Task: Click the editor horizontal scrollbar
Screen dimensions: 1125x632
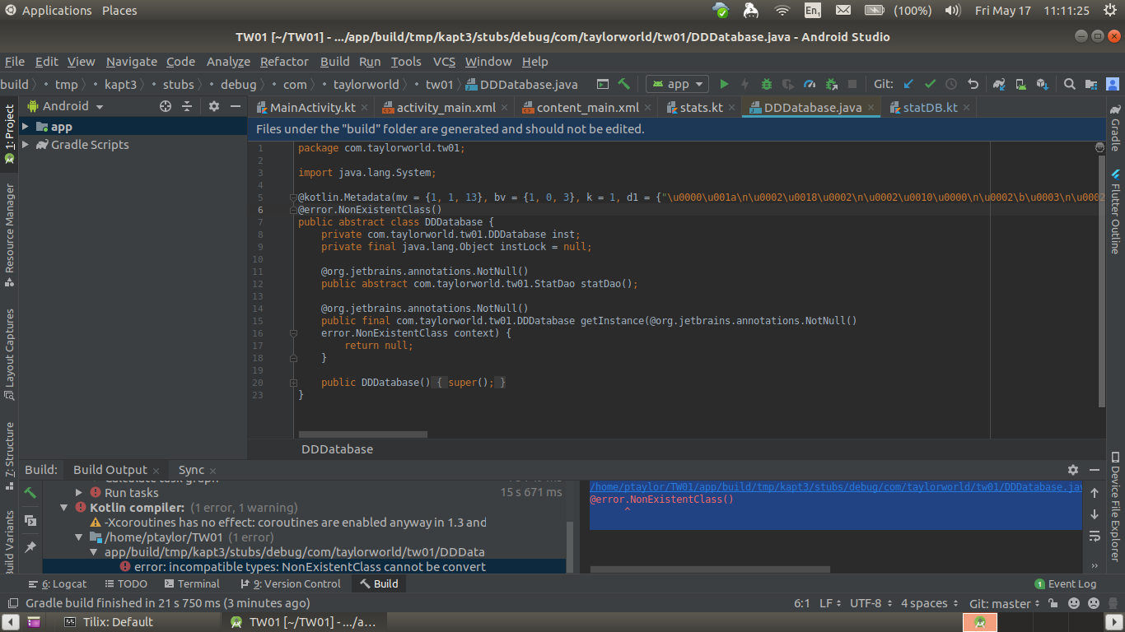Action: (363, 434)
